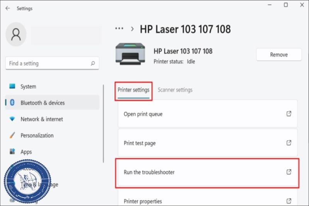Click the Network wifi icon
Screen dimensions: 309x206
(x=12, y=119)
